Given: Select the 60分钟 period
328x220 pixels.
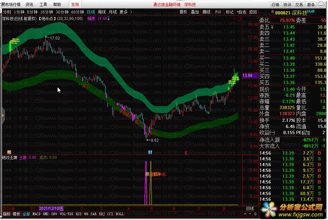Looking at the screenshot, I should pos(78,12).
